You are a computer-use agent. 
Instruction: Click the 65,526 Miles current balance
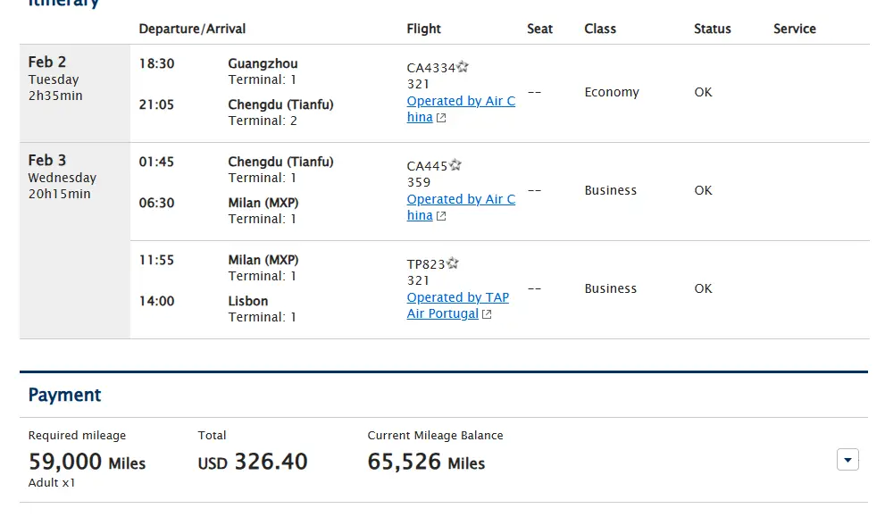[426, 462]
